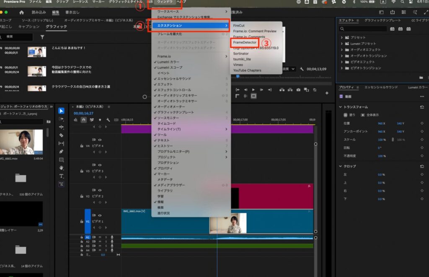Toggle visibility of the V2 track

pyautogui.click(x=100, y=190)
